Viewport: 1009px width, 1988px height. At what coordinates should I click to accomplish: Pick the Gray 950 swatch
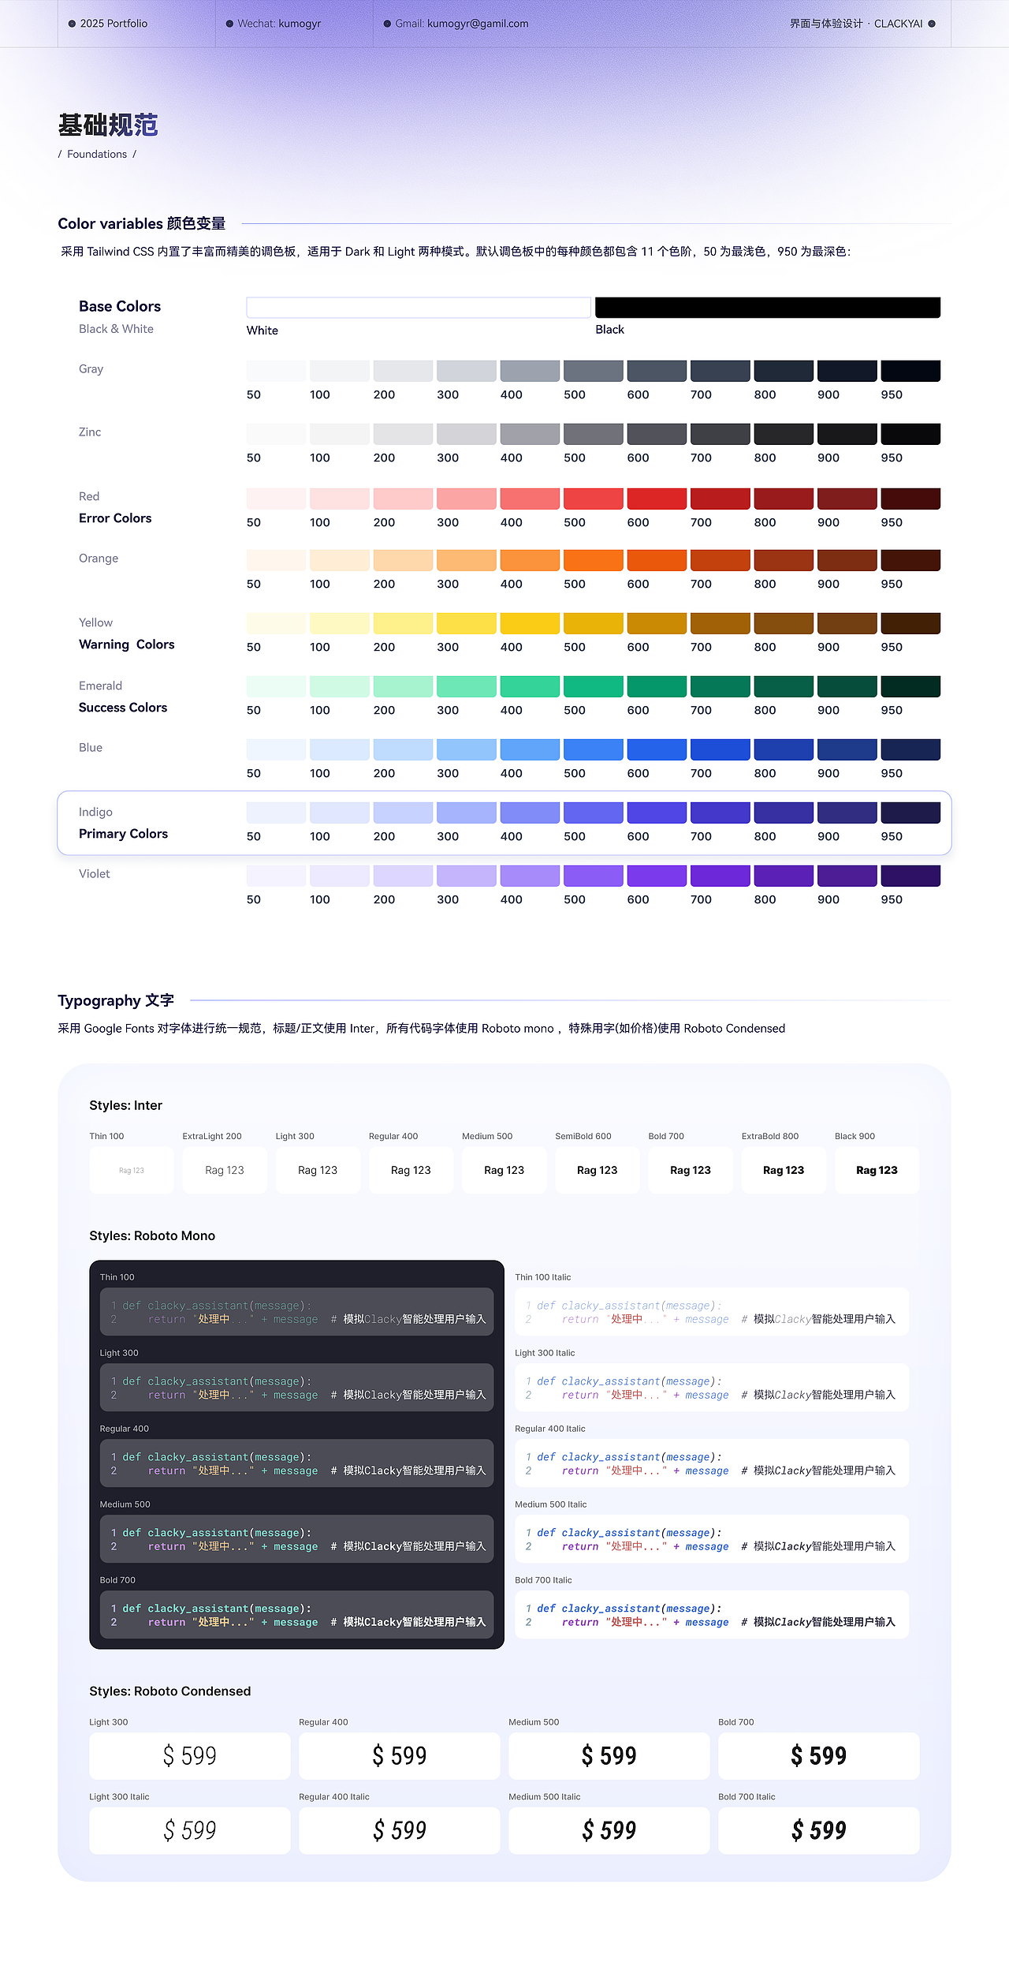pos(910,371)
